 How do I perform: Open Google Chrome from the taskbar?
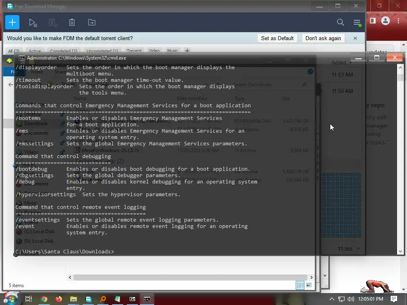click(x=44, y=299)
